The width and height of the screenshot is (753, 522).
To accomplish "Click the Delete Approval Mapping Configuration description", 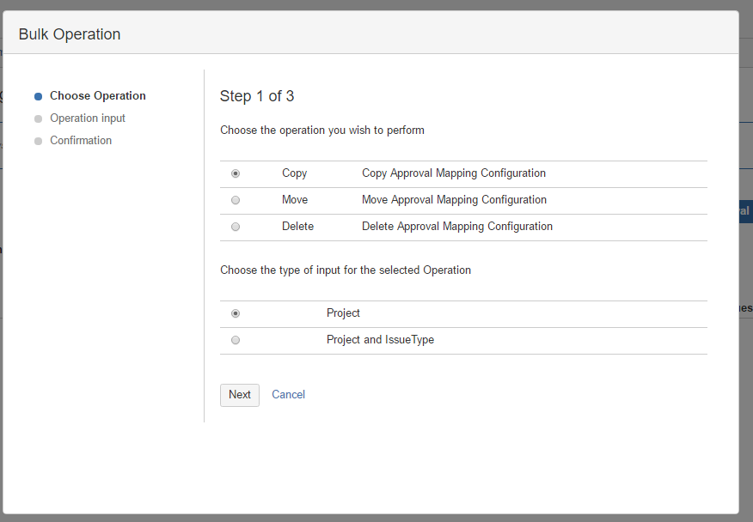I will 457,227.
